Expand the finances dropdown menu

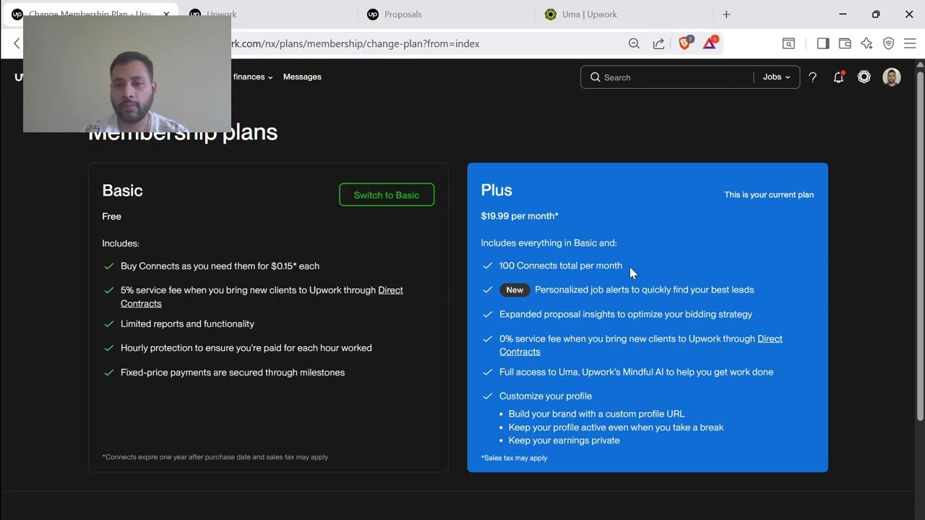(253, 77)
